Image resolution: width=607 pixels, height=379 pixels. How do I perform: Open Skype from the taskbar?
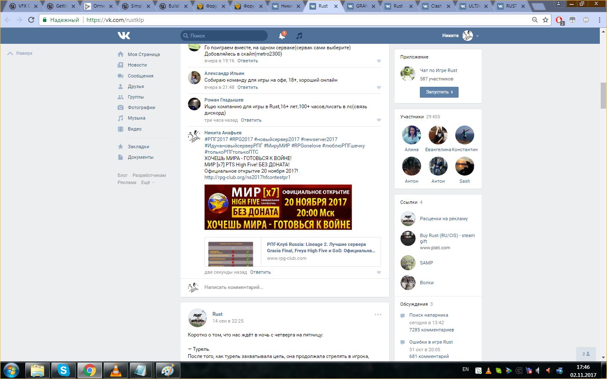click(x=64, y=370)
